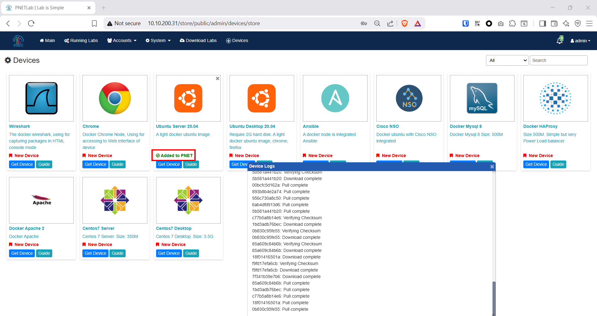This screenshot has width=597, height=316.
Task: Get Device for Ubuntu Server 20.04
Action: tap(169, 164)
